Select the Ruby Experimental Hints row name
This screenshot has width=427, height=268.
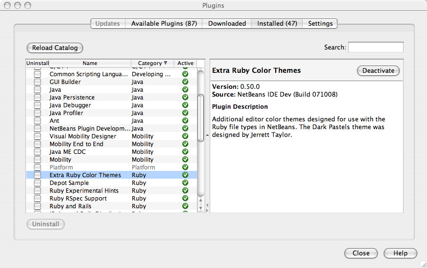[x=84, y=190]
